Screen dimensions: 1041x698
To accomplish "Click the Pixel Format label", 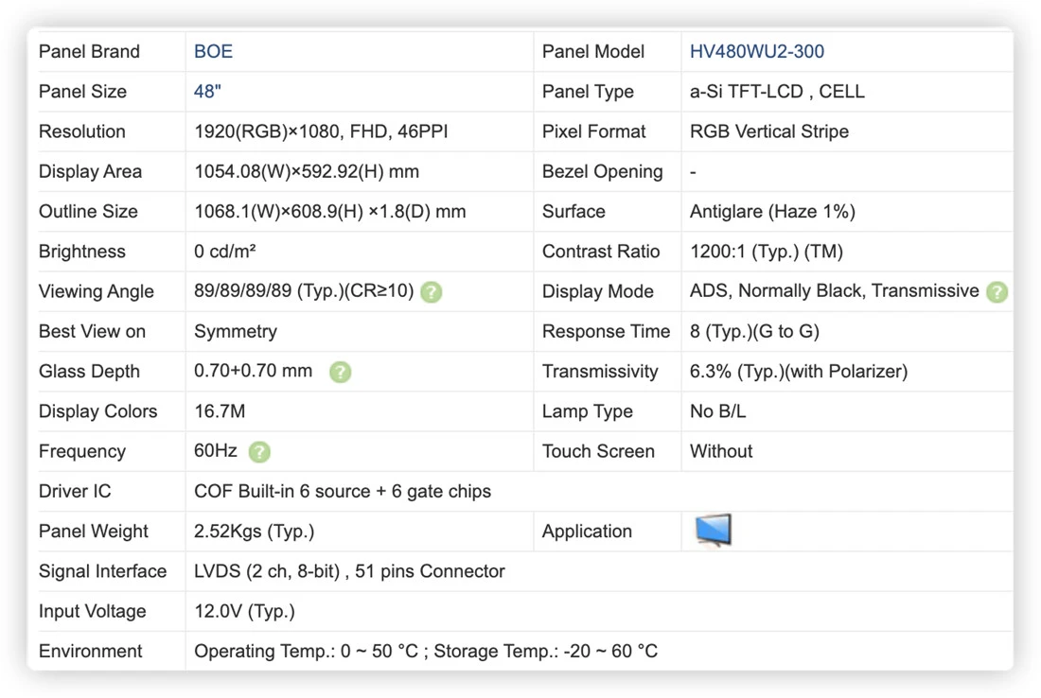I will click(x=593, y=131).
